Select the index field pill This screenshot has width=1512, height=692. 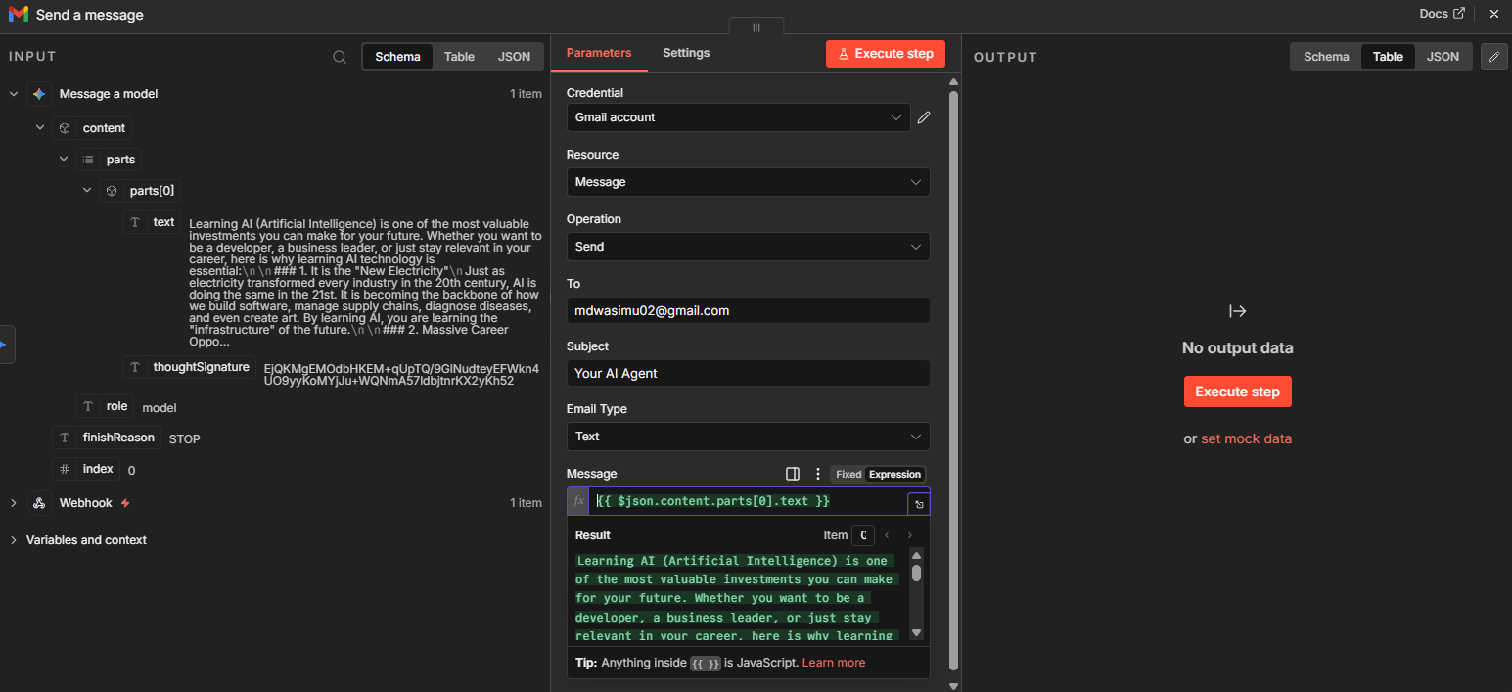(86, 469)
